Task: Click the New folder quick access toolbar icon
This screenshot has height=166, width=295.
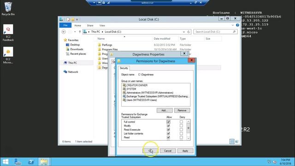Action: (73, 19)
